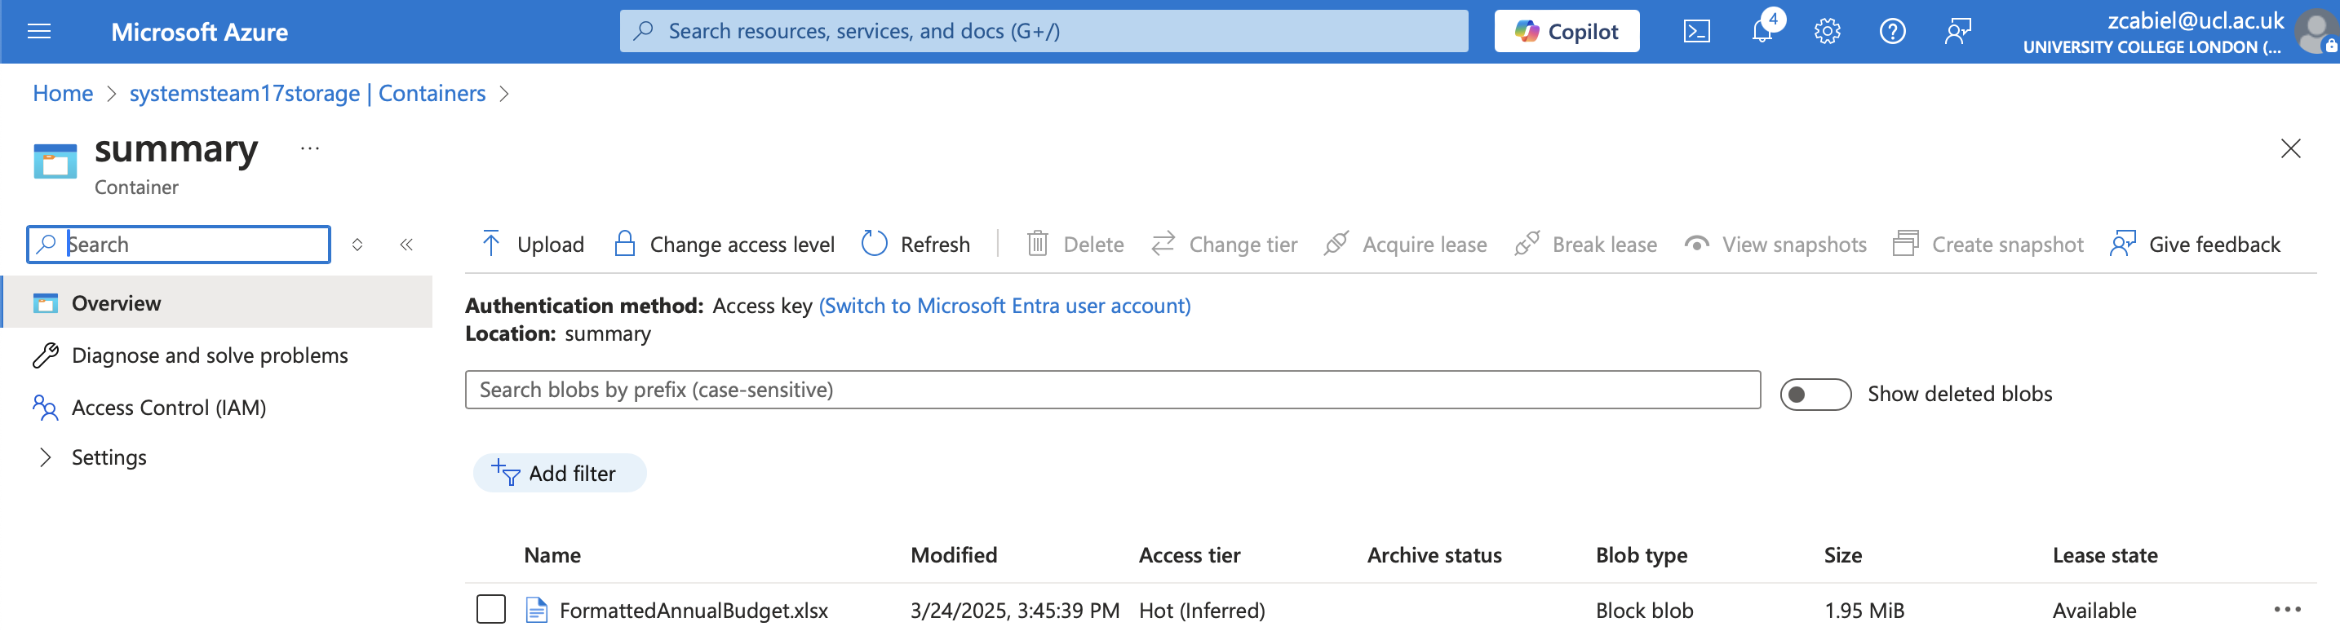Click the Upload toolbar button
This screenshot has width=2340, height=631.
[534, 245]
